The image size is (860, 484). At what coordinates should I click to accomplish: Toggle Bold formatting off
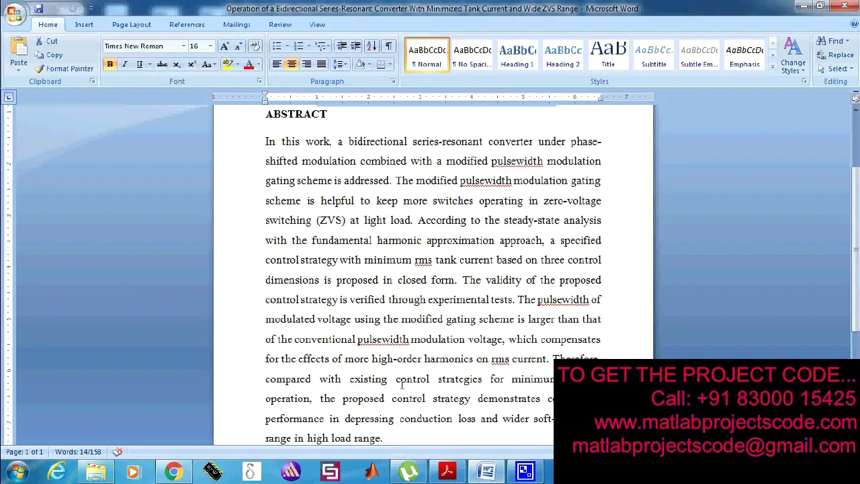(x=110, y=65)
